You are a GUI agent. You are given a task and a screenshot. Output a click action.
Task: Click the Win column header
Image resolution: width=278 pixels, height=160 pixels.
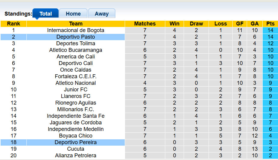(174, 24)
